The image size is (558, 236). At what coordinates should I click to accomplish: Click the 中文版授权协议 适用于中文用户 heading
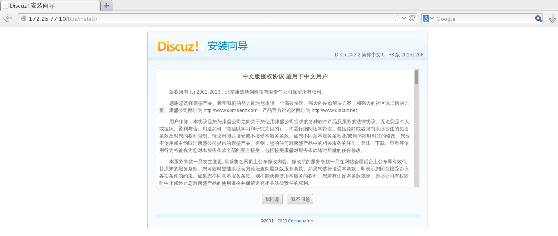pos(285,76)
